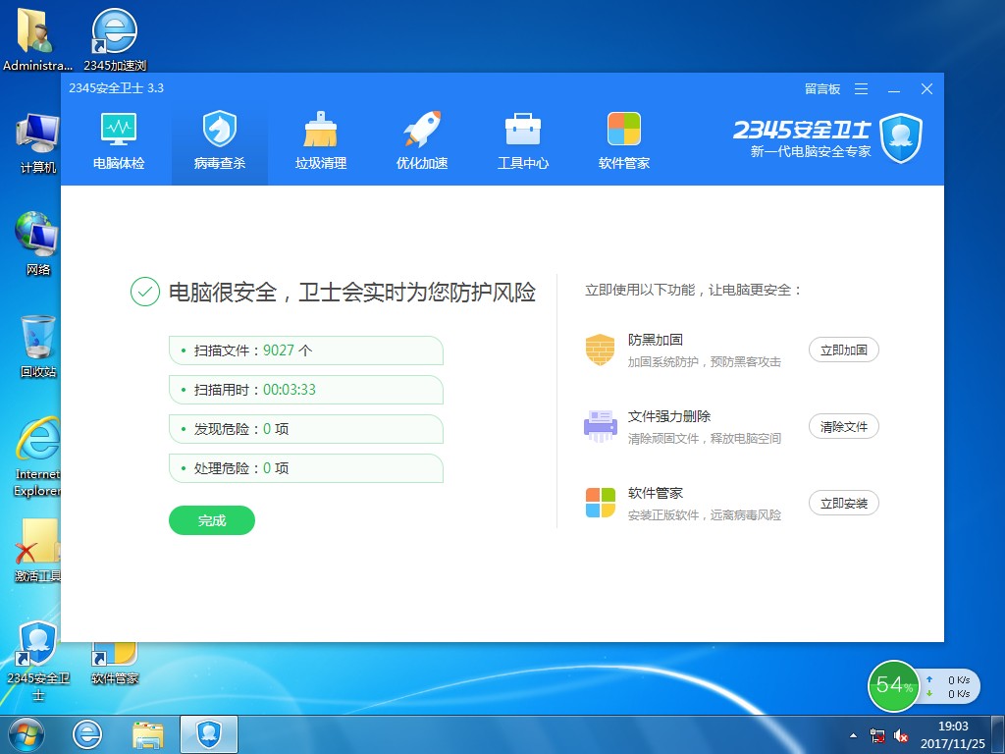
Task: Select the Internet Explorer desktop icon
Action: tap(38, 458)
